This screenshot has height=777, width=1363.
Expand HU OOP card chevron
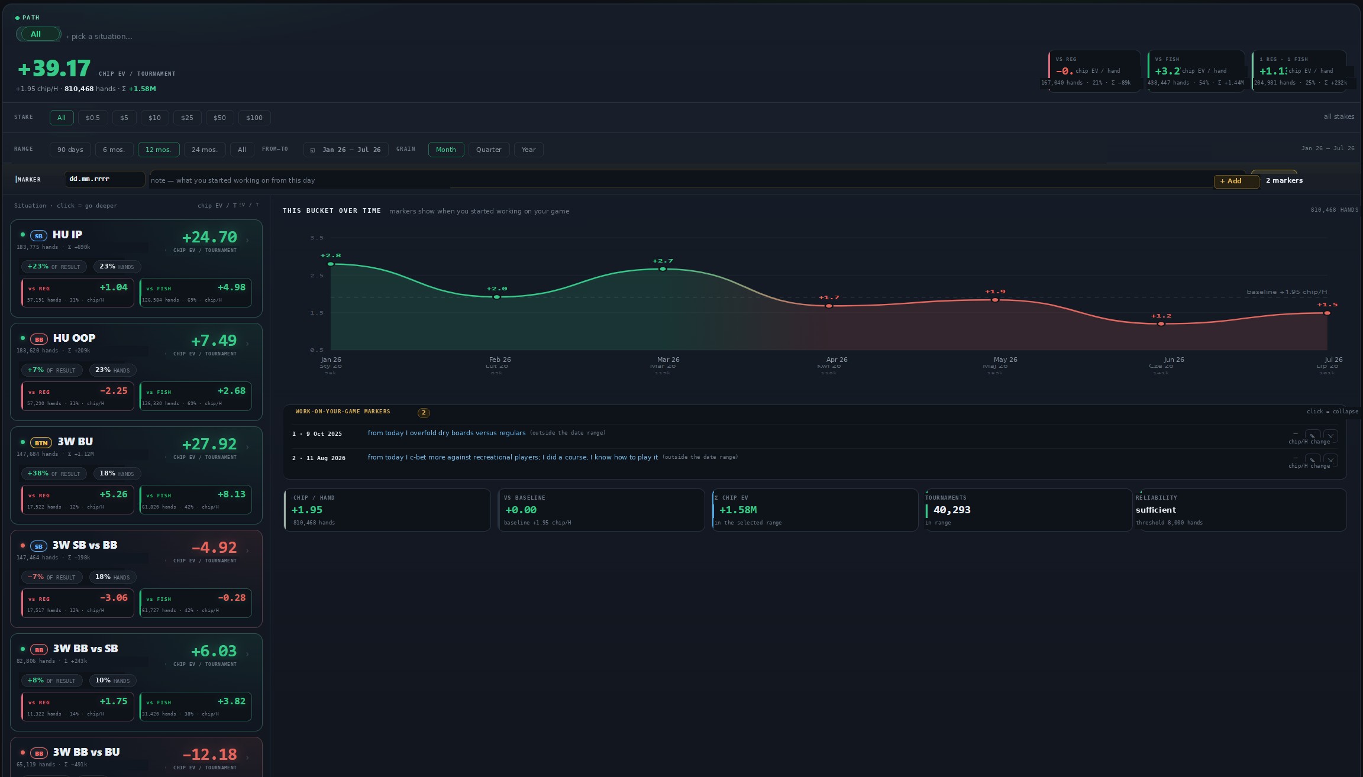(247, 344)
